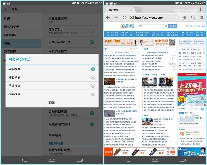Tap the Android back key under the browser screen
Image resolution: width=207 pixels, height=165 pixels.
[x=127, y=160]
